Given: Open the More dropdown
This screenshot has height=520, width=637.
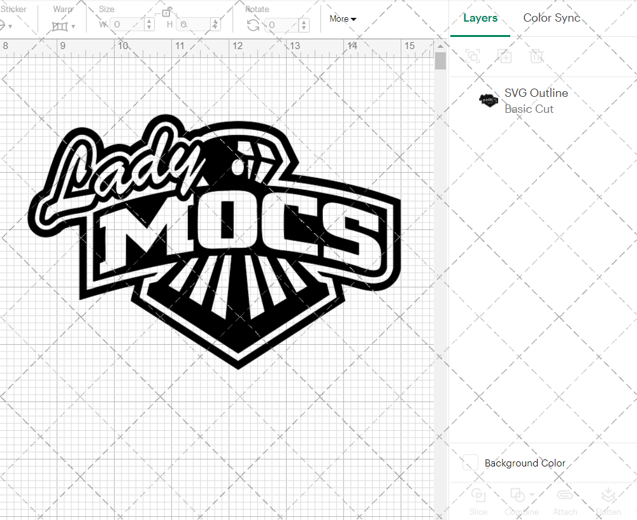Looking at the screenshot, I should pos(342,19).
